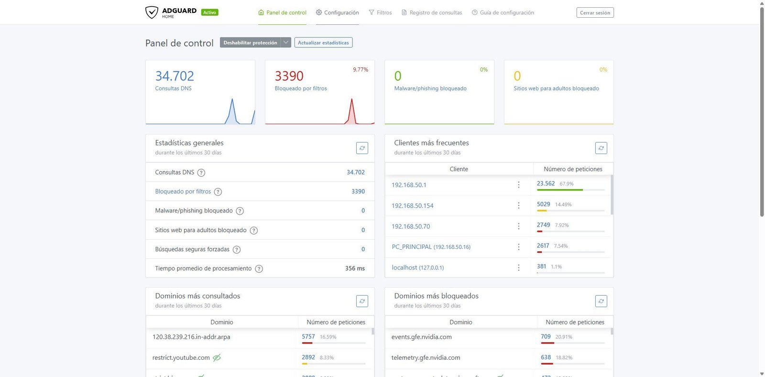Go to Registro de consultas tab
765x377 pixels.
click(x=432, y=12)
